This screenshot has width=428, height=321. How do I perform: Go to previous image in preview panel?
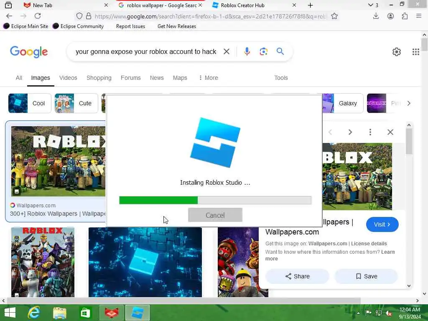330,132
